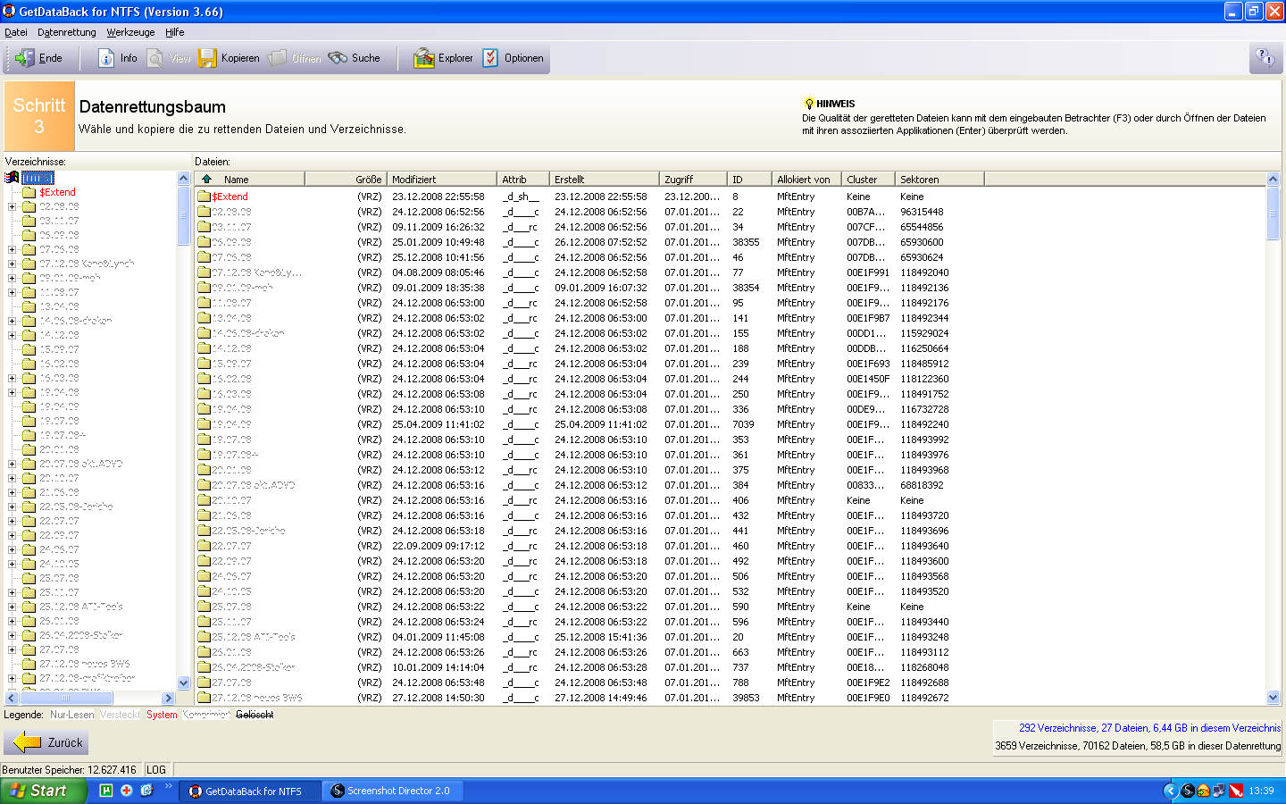The width and height of the screenshot is (1286, 804).
Task: Expand the Stalker folder in directory tree
Action: [x=13, y=635]
